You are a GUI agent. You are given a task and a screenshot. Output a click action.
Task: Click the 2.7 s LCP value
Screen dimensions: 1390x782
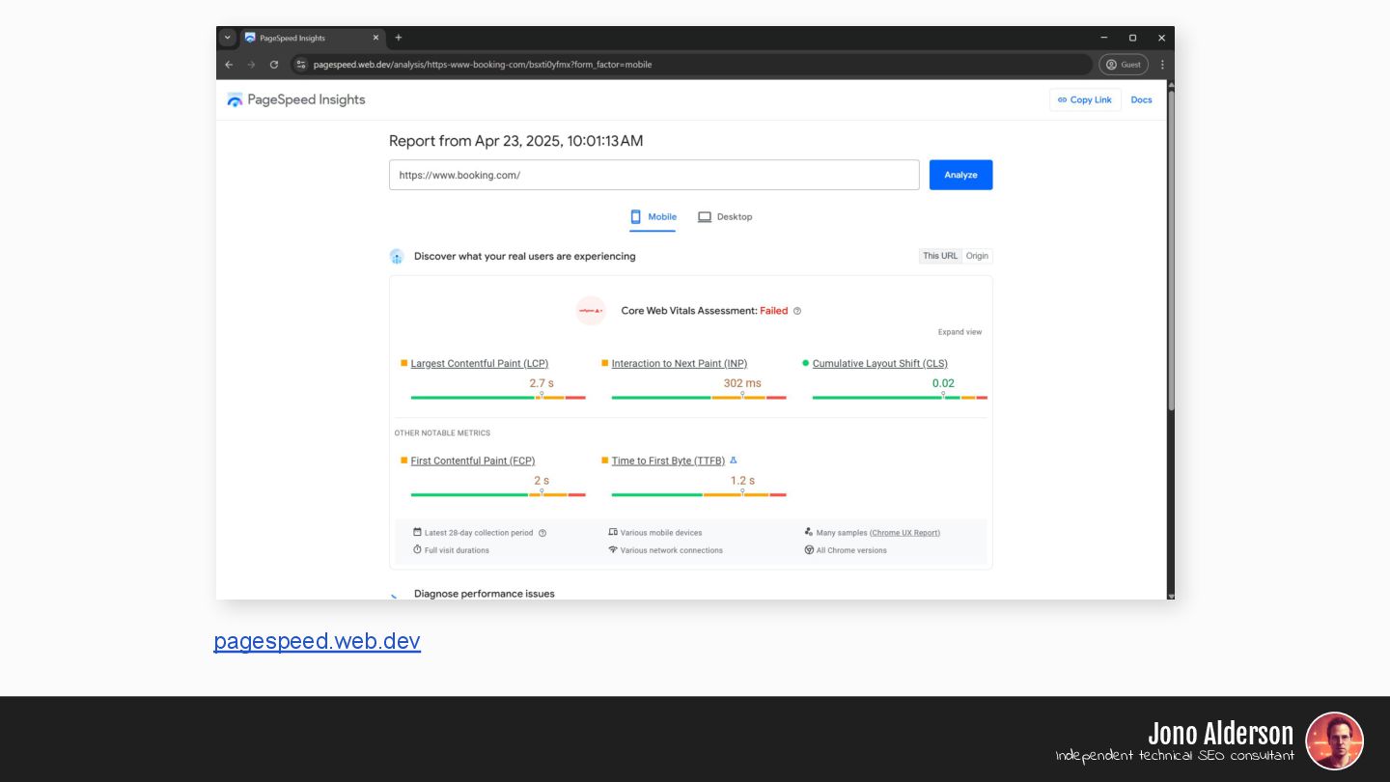[x=542, y=383]
